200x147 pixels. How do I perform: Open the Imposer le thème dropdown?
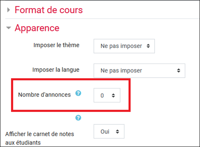point(124,46)
